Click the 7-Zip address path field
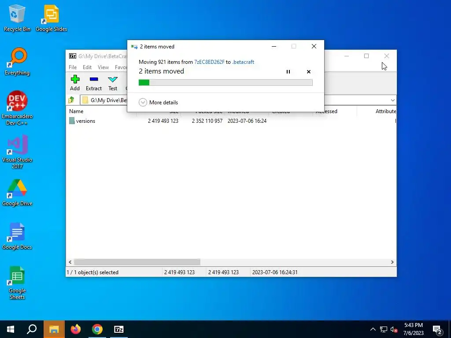451x338 pixels. click(238, 100)
